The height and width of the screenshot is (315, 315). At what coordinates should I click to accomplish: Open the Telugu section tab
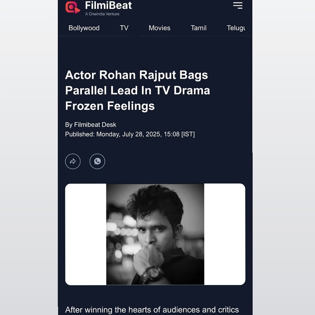pyautogui.click(x=236, y=28)
